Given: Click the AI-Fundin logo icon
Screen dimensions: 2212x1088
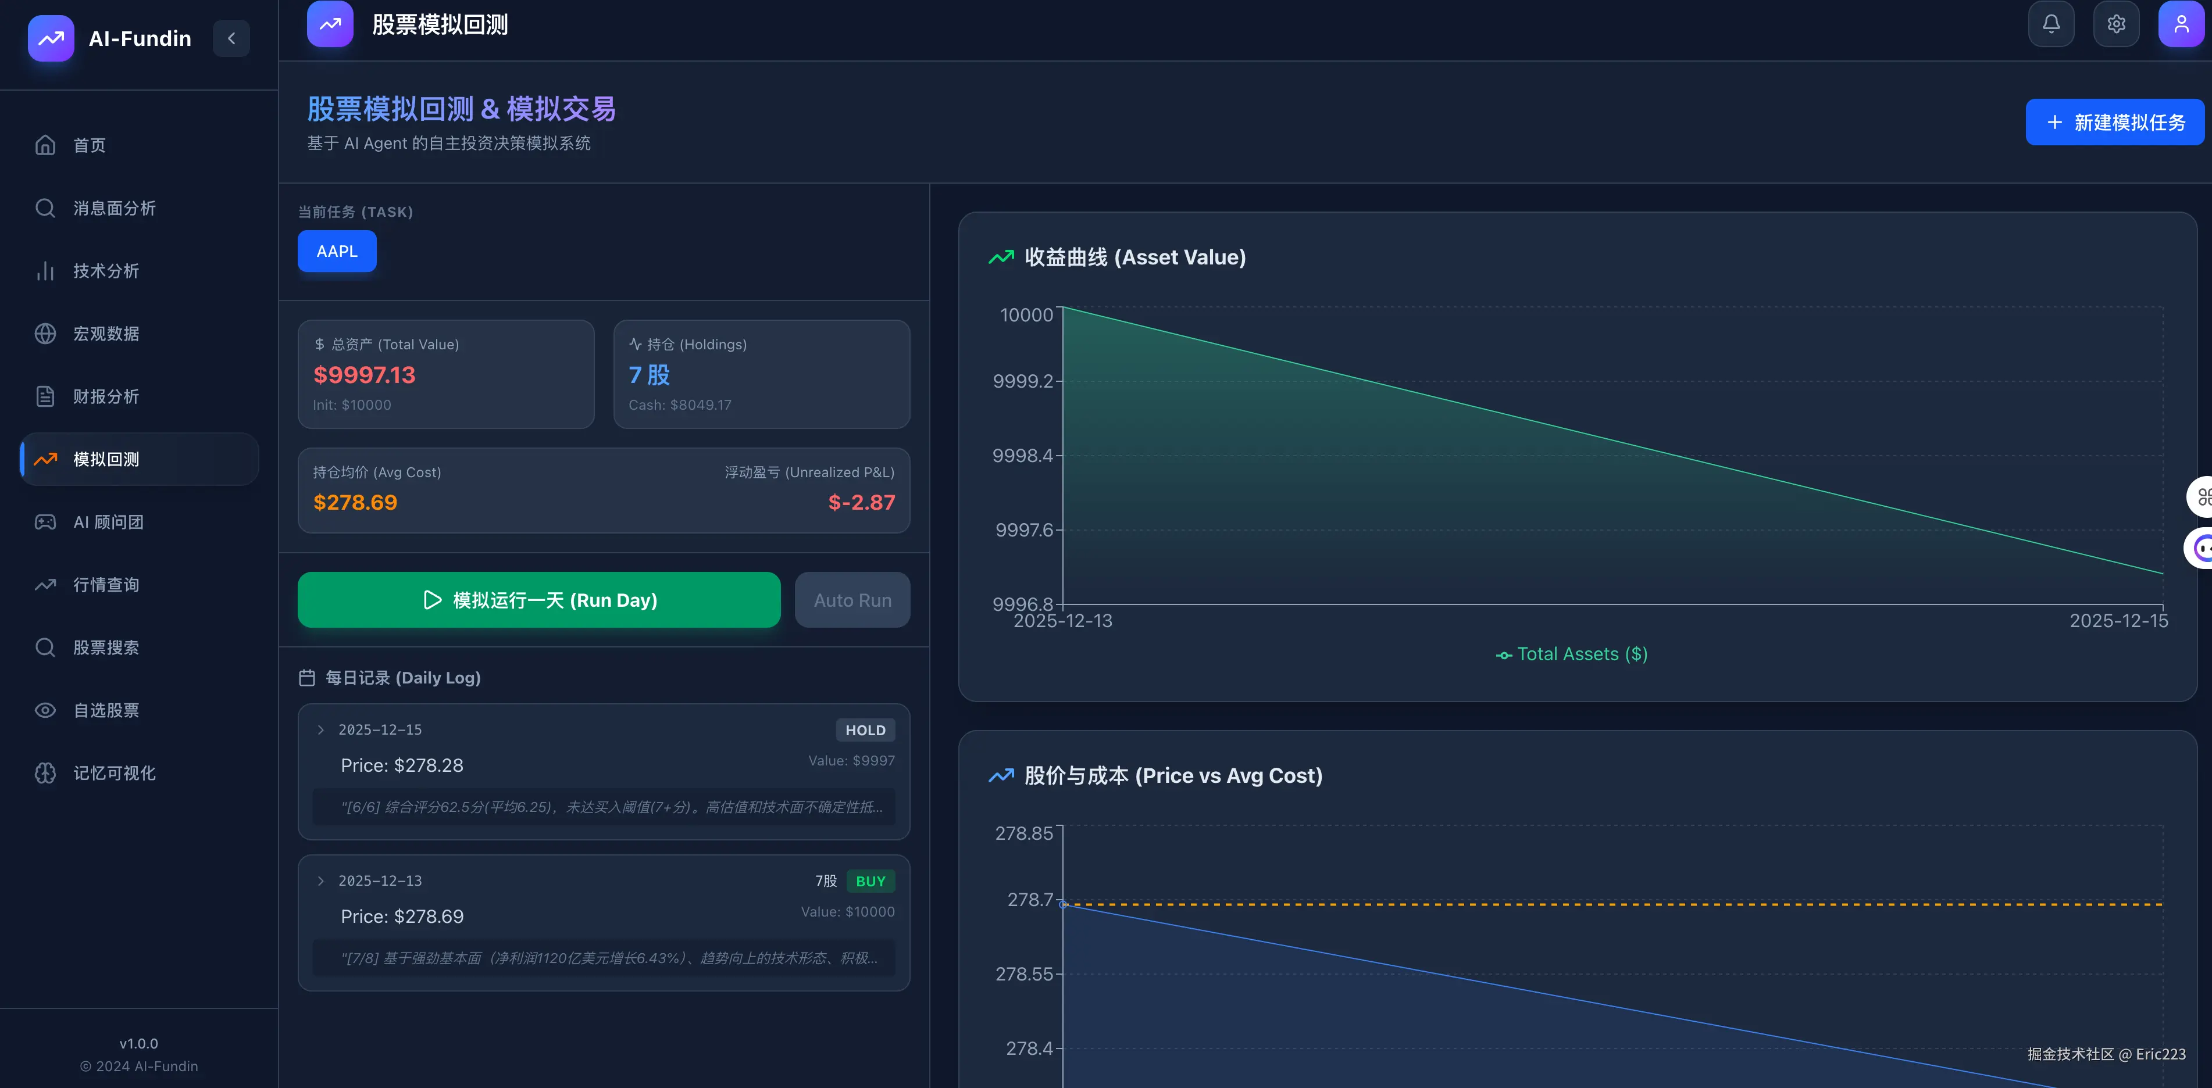Looking at the screenshot, I should [51, 38].
